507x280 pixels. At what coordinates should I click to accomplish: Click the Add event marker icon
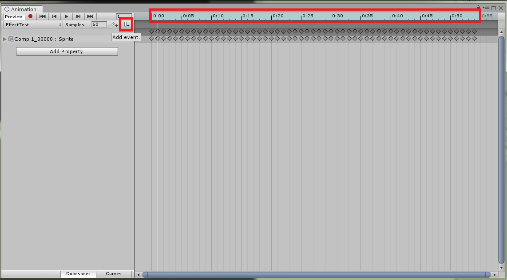(x=127, y=24)
